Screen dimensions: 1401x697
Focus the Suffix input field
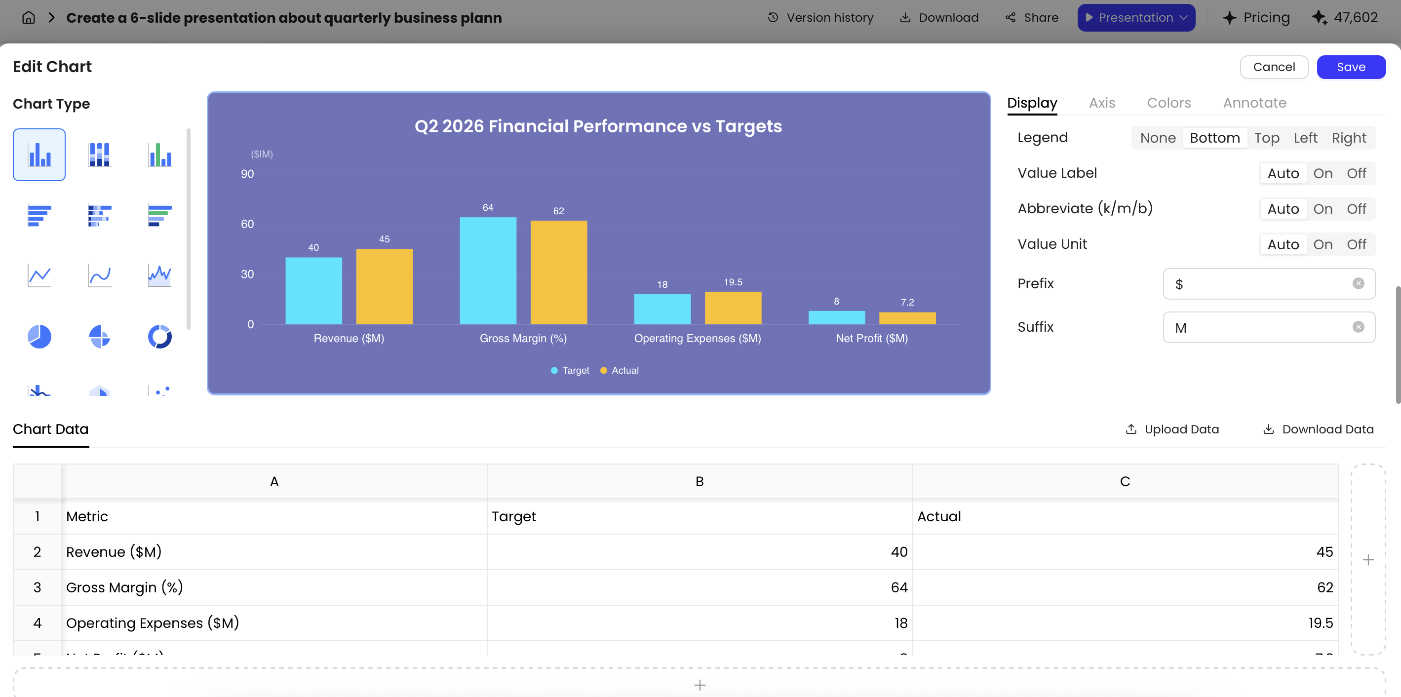1268,327
